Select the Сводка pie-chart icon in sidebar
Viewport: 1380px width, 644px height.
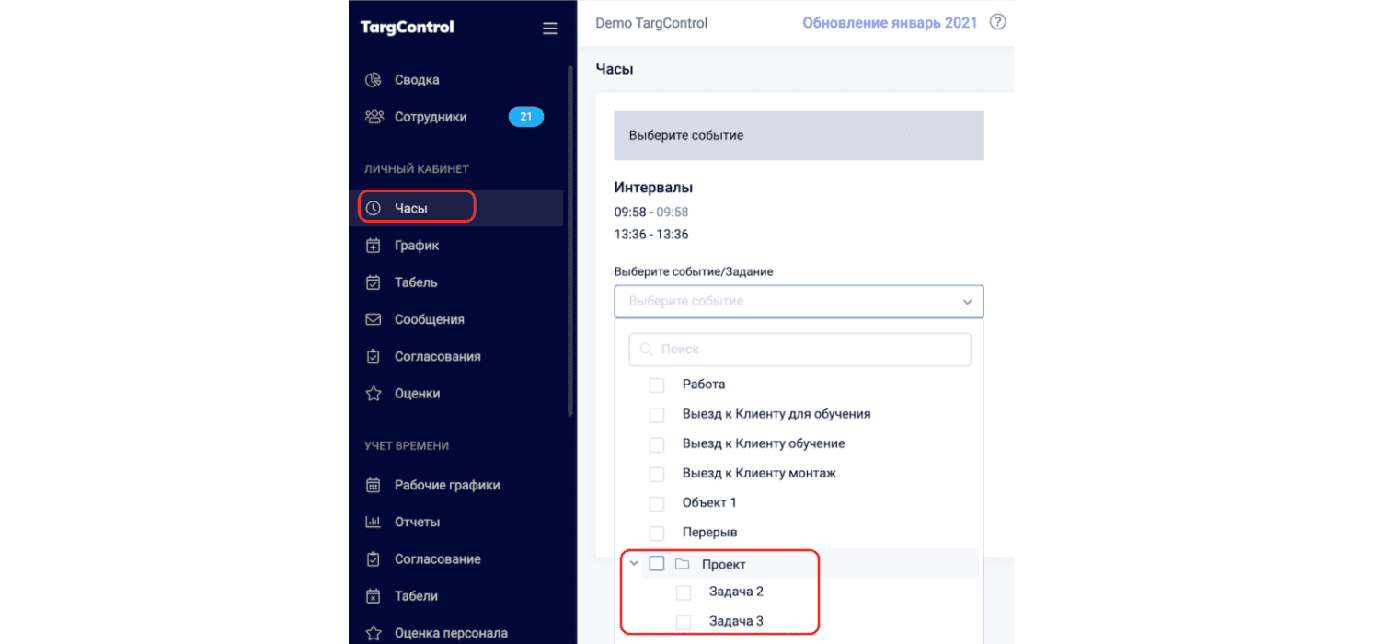(373, 80)
